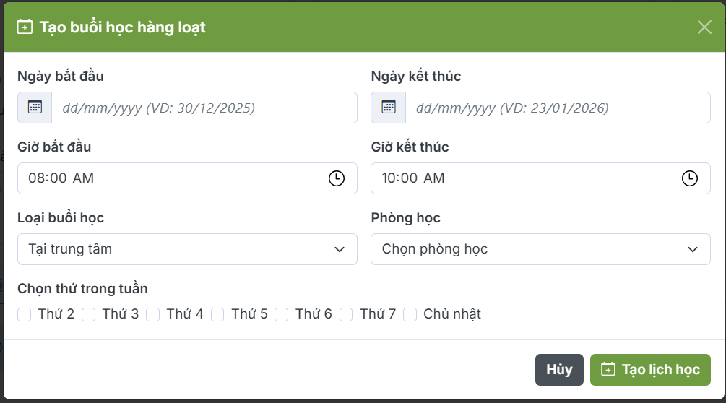Enable the Thứ 3 checkbox
This screenshot has width=726, height=403.
tap(89, 314)
